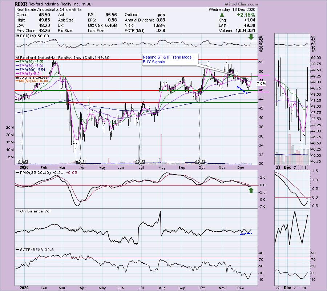Click the area-chart icon before RSI(14)

pyautogui.click(x=17, y=36)
